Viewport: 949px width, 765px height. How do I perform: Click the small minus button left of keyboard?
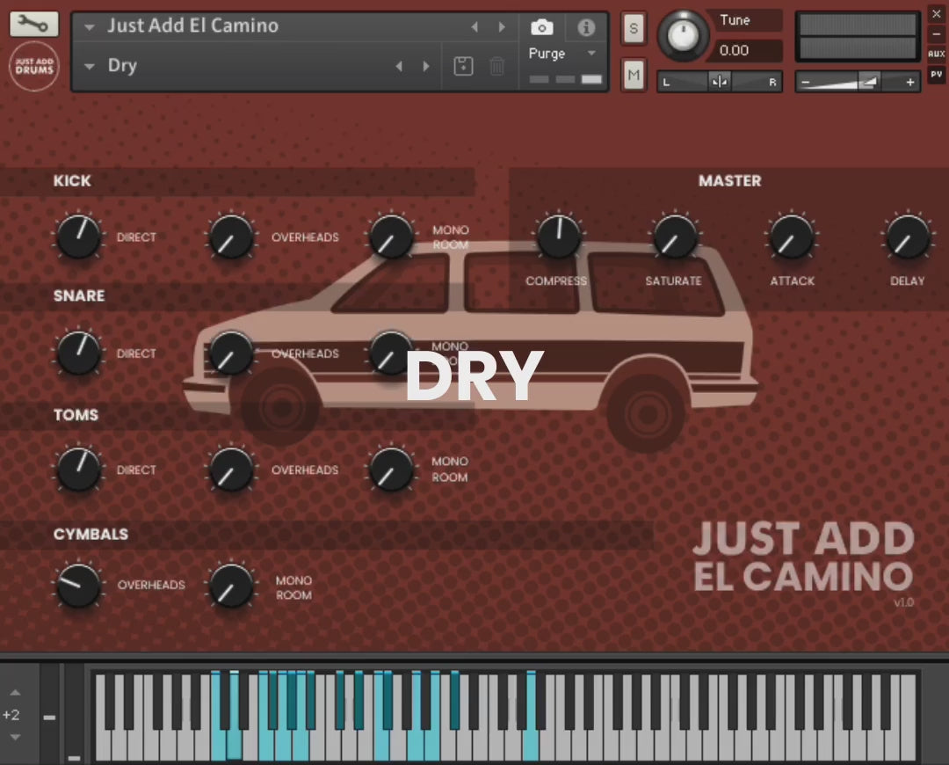(49, 718)
